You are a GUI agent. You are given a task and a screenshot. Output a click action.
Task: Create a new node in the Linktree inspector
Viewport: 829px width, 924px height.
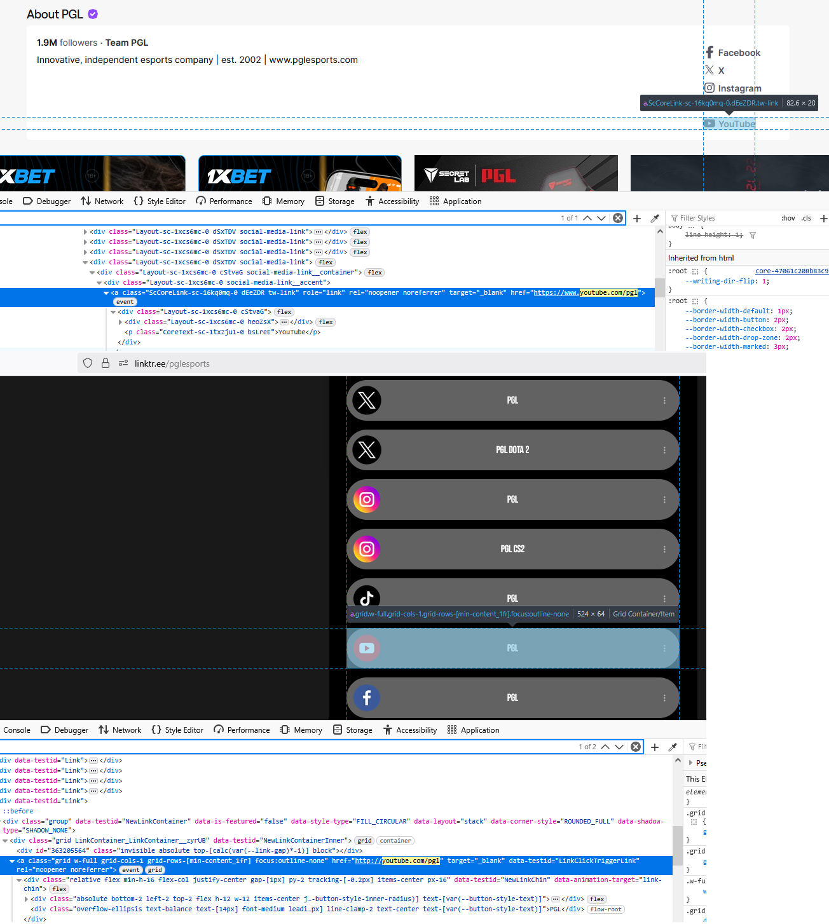click(655, 747)
